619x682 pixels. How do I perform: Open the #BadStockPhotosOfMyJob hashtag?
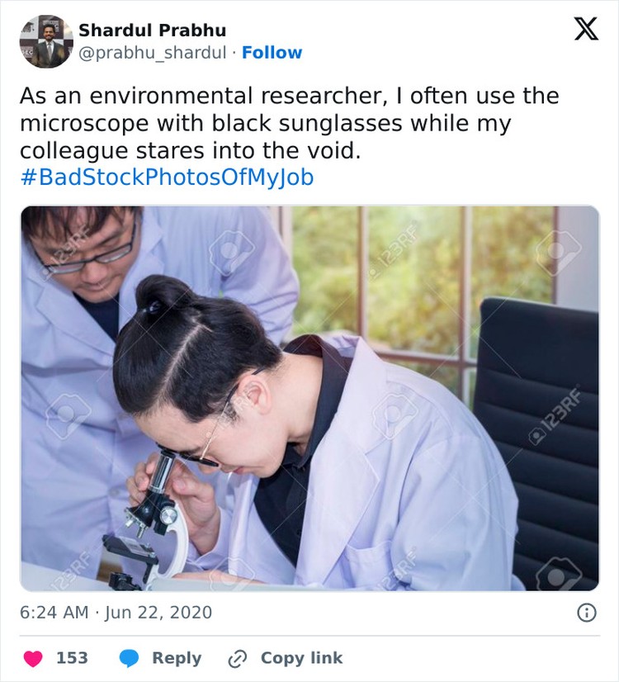[x=167, y=178]
